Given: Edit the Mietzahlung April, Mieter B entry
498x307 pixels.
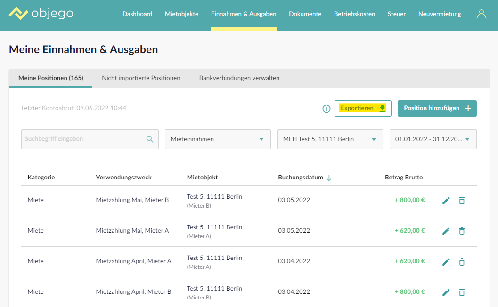Looking at the screenshot, I should (x=446, y=292).
